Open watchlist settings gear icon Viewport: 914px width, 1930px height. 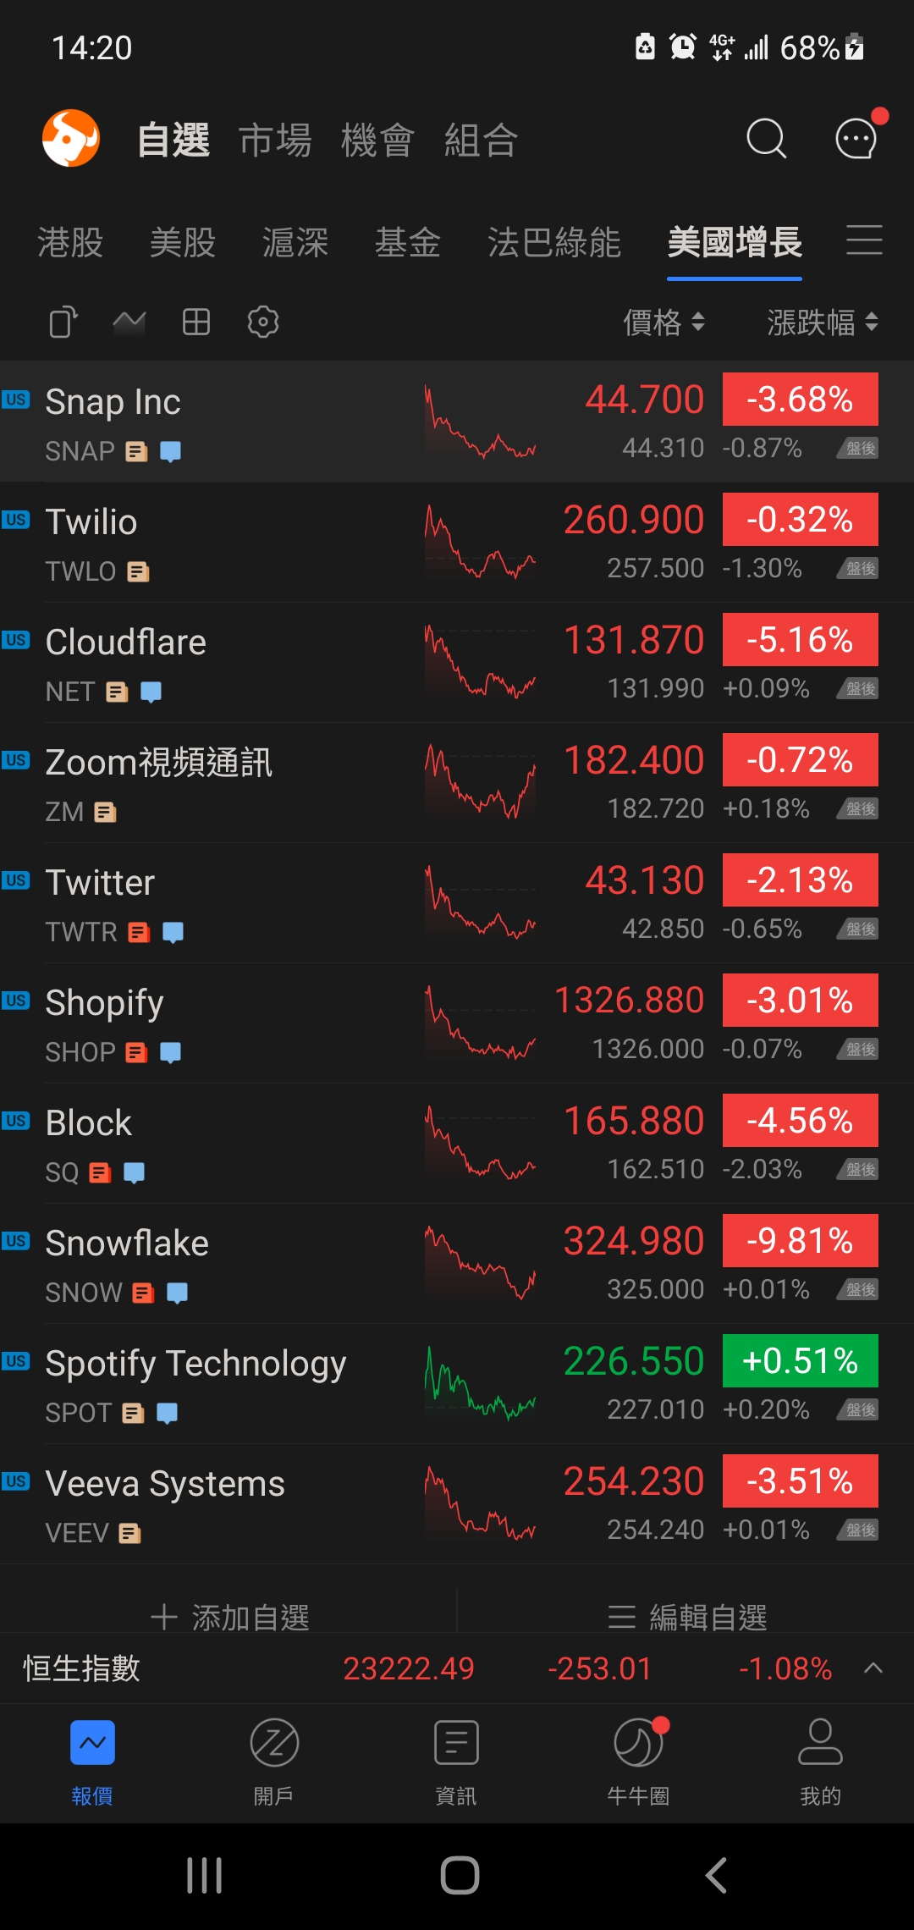point(263,322)
